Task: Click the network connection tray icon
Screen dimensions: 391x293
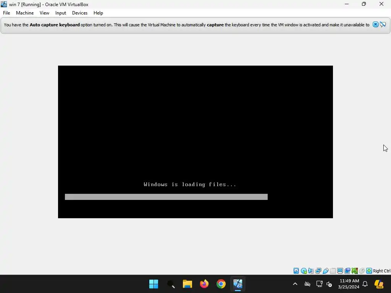Action: (x=320, y=284)
